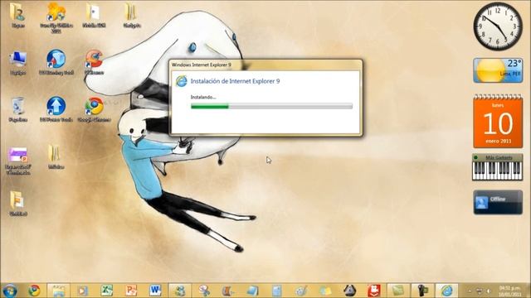The image size is (531, 298).
Task: Select the CCleaner desktop shortcut
Action: (94, 63)
